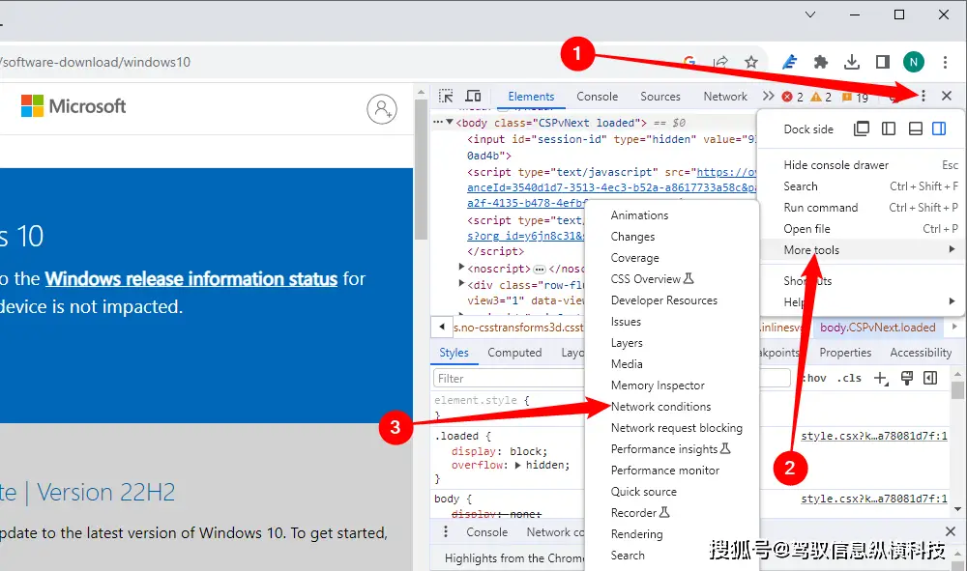Select Network request blocking menu item

point(677,427)
